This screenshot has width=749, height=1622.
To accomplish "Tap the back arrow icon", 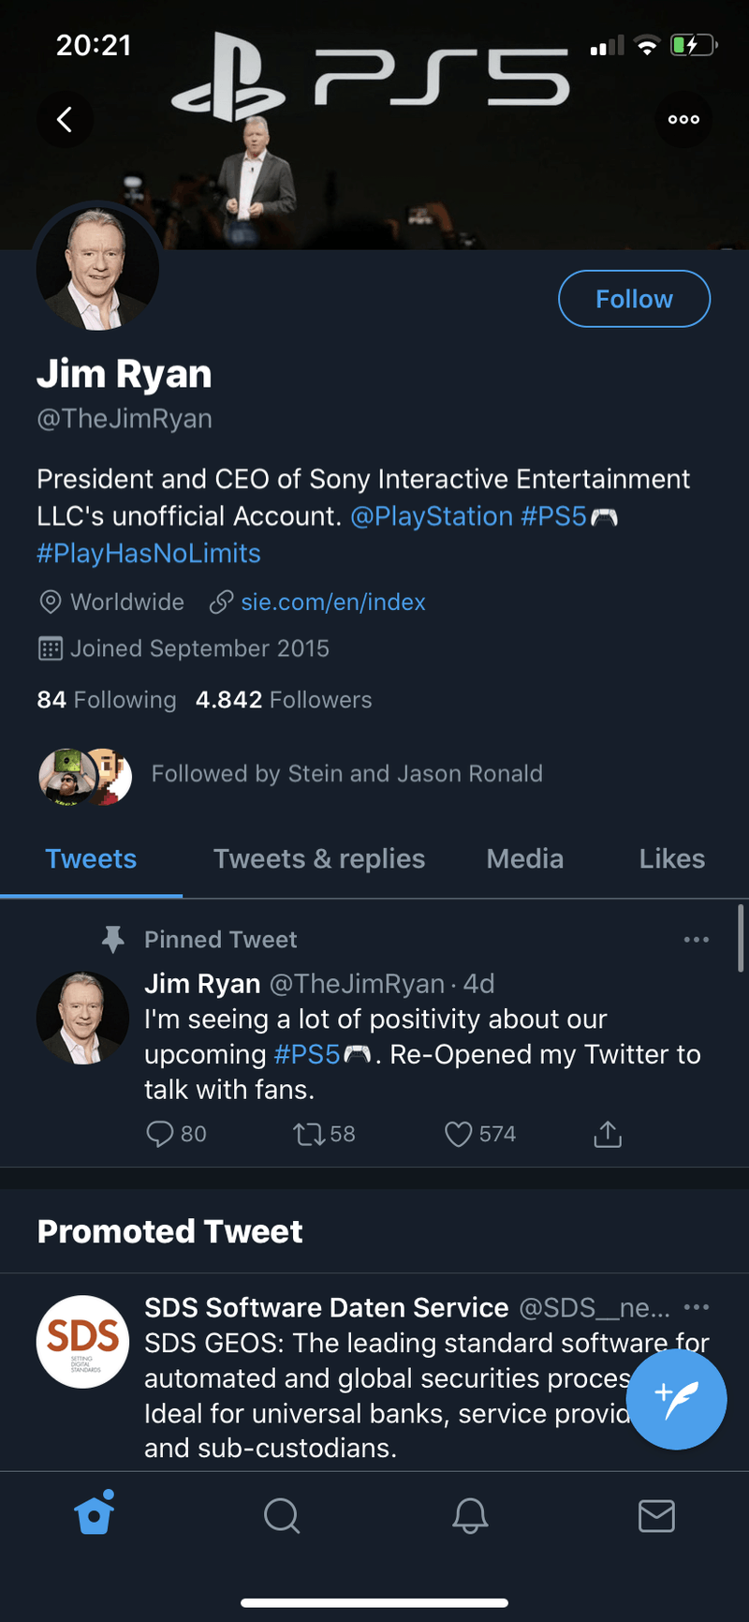I will pyautogui.click(x=65, y=120).
